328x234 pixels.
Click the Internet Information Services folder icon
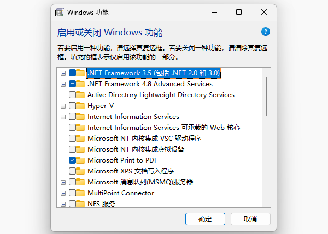click(x=81, y=117)
